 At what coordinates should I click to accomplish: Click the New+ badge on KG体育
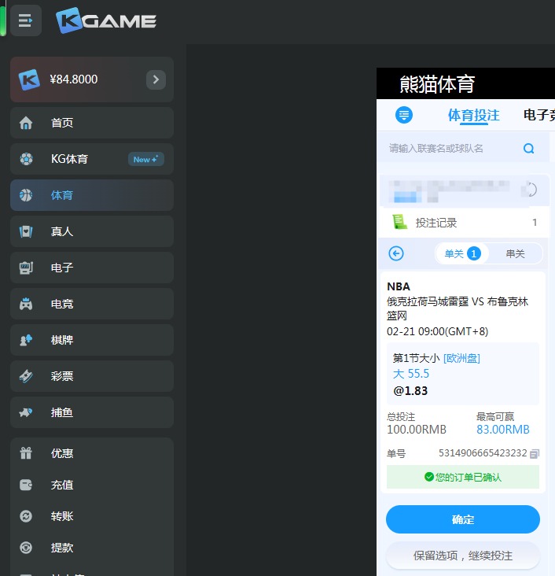click(x=145, y=159)
